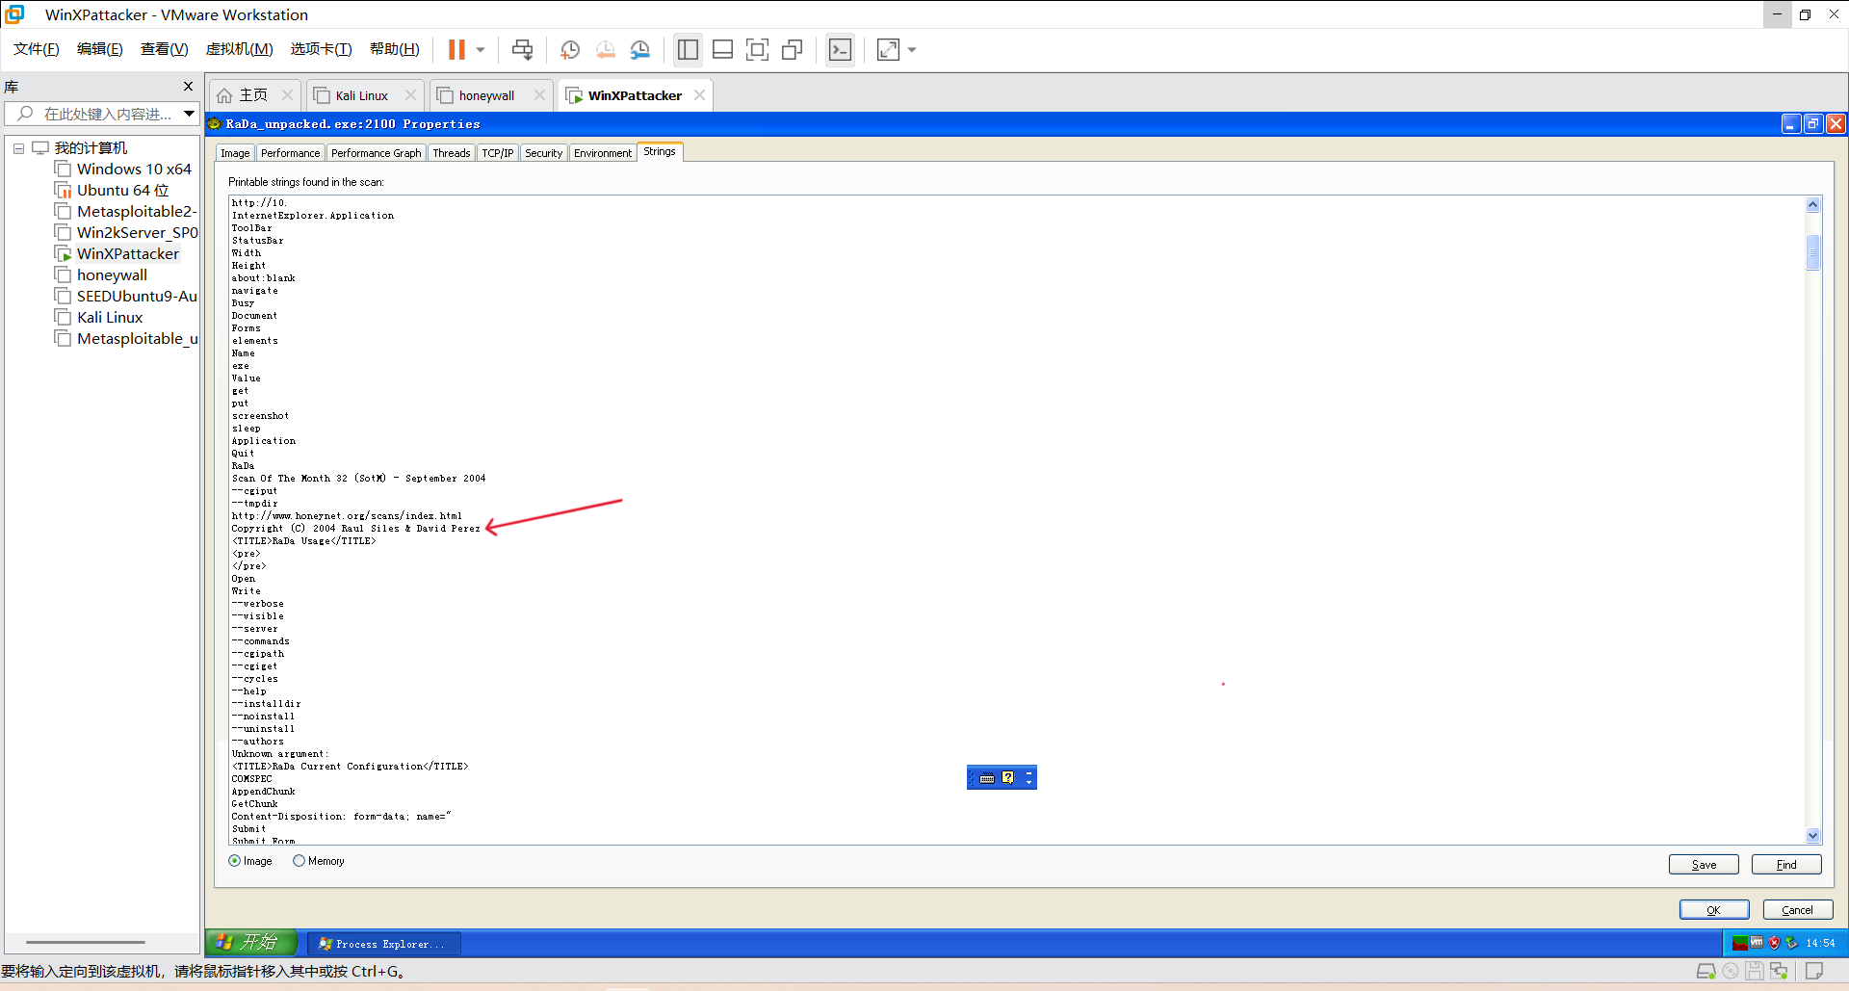Open the Performance Graph tab

(376, 153)
